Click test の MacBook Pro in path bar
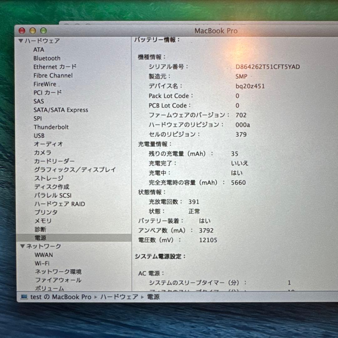338x338 pixels. point(61,297)
